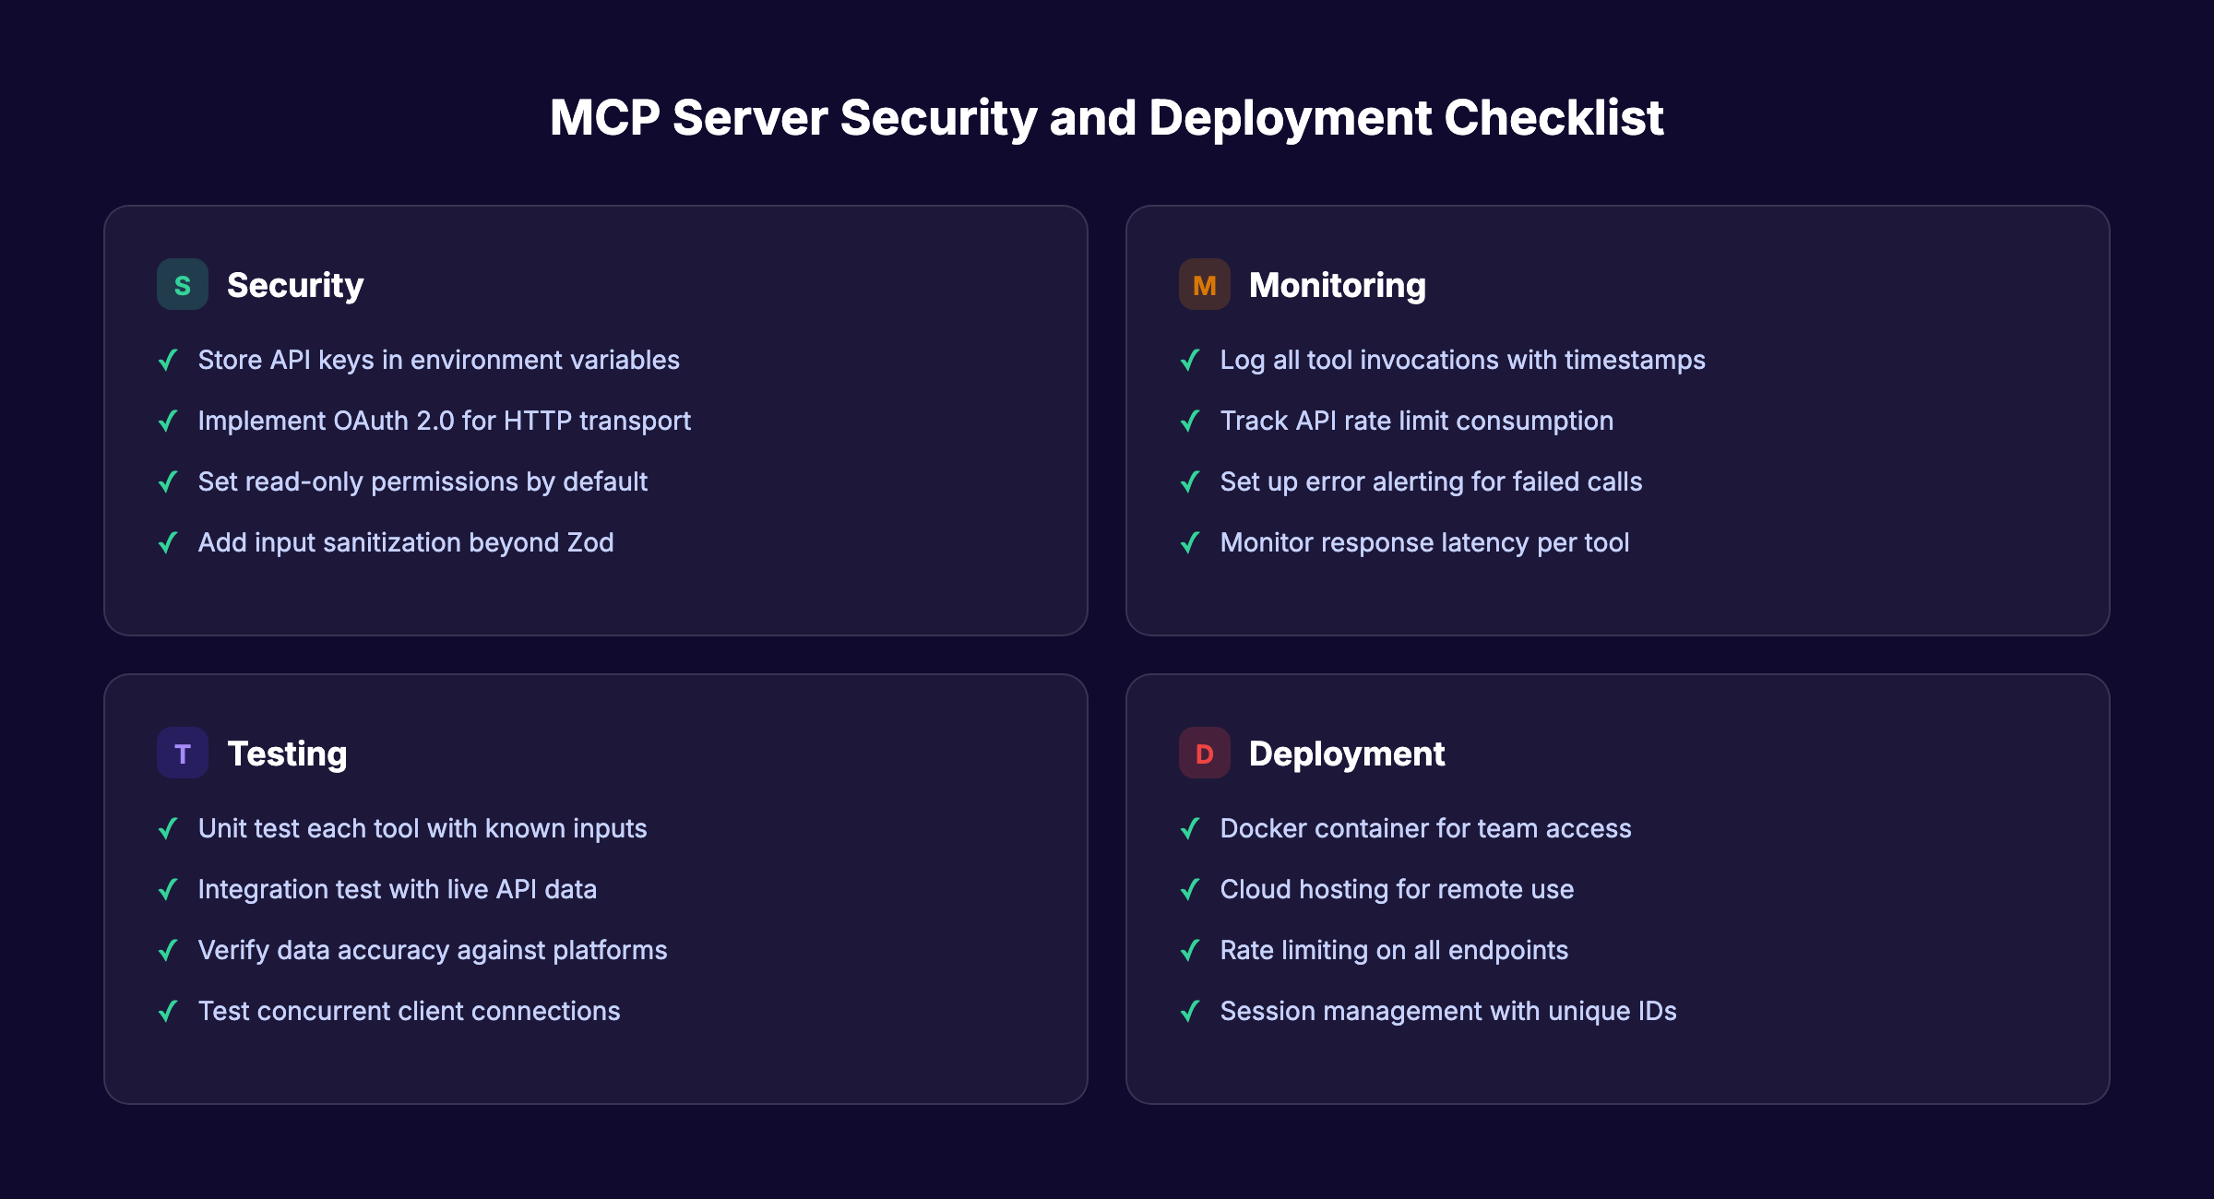Click the checkmark beside Store API keys item

167,361
